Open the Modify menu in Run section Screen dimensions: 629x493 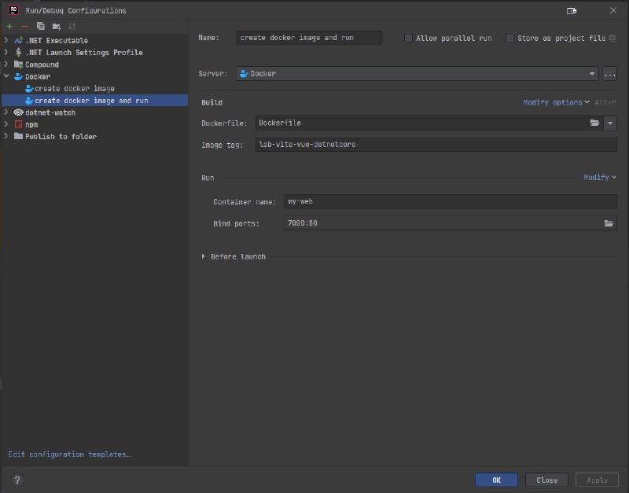pyautogui.click(x=599, y=178)
